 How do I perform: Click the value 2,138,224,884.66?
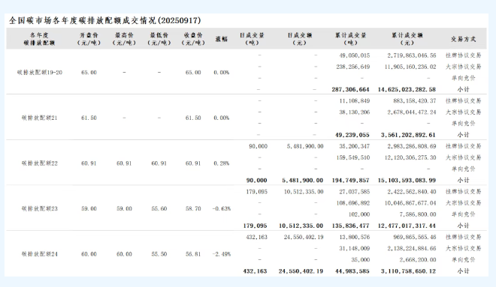coord(412,249)
